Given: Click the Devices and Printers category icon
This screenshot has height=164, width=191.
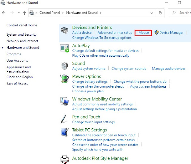Looking at the screenshot, I should click(64, 30).
